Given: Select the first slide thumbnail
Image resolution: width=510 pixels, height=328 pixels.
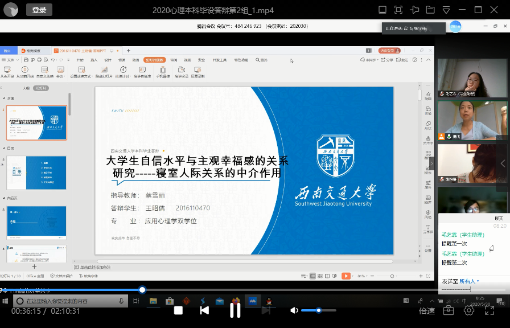Looking at the screenshot, I should 36,122.
